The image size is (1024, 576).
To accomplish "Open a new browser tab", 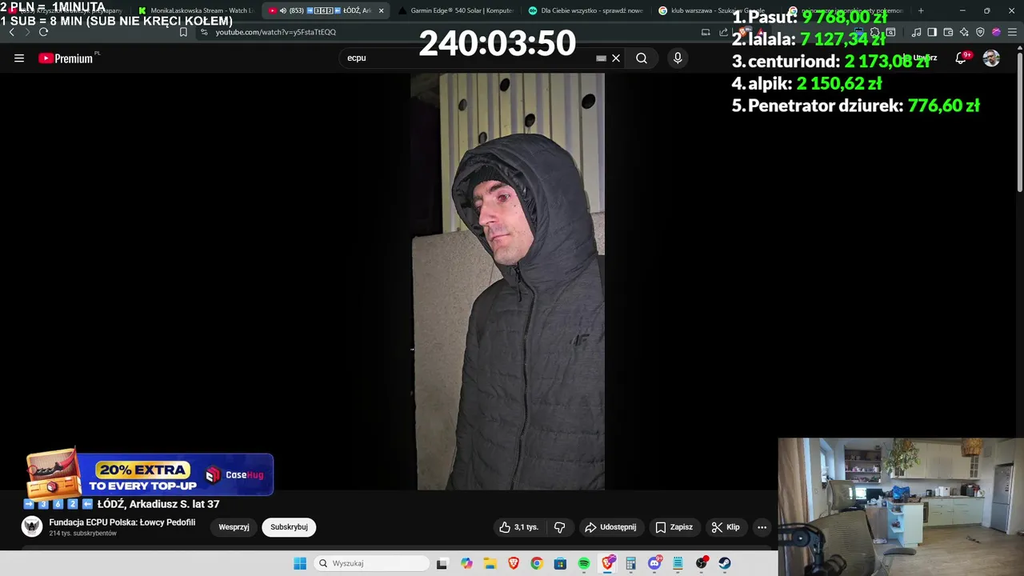I will (921, 10).
